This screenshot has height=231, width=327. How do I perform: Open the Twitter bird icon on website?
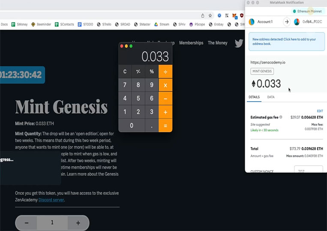pos(239,43)
